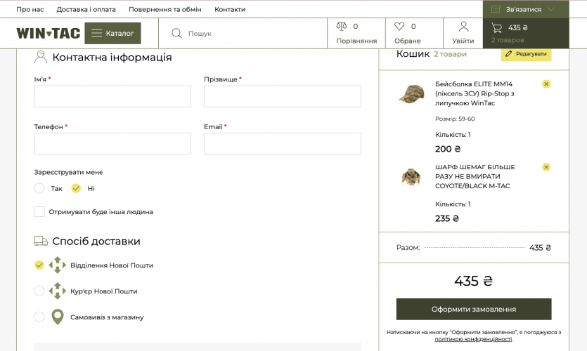
Task: Click cart total 435 ₴ in header
Action: point(517,27)
